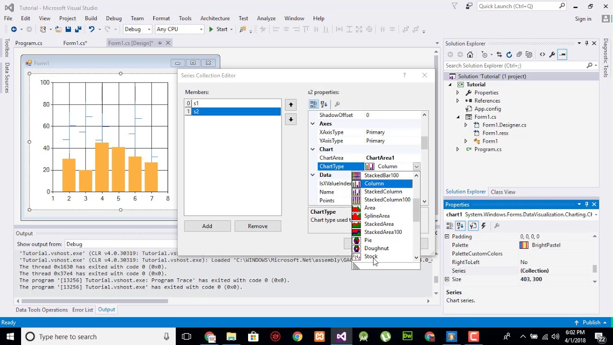Open the ChartType dropdown arrow
The width and height of the screenshot is (613, 345).
tap(416, 167)
